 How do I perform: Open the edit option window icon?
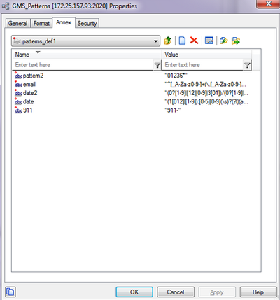tap(209, 41)
